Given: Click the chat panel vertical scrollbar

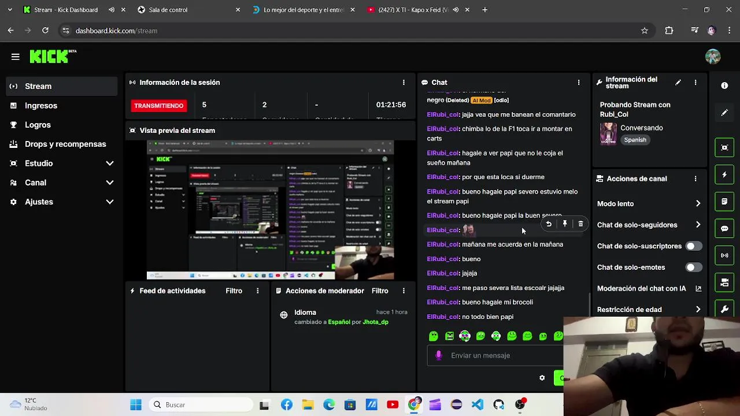Looking at the screenshot, I should click(x=589, y=304).
